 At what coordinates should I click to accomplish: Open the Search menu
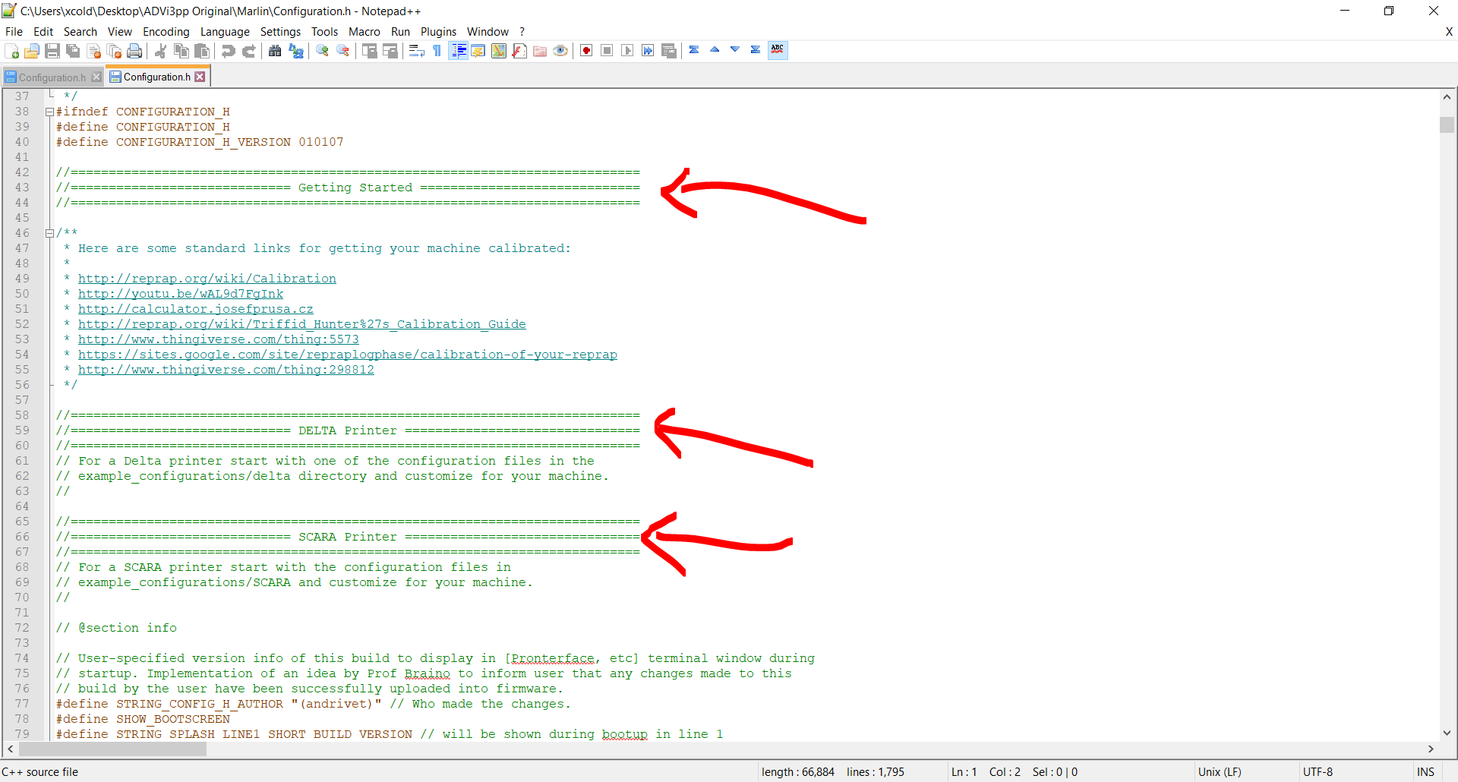coord(80,31)
